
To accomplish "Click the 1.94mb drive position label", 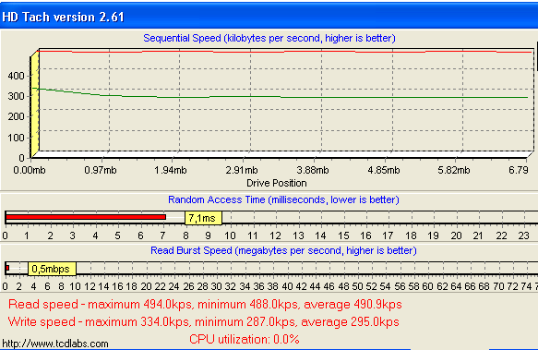I will point(171,170).
